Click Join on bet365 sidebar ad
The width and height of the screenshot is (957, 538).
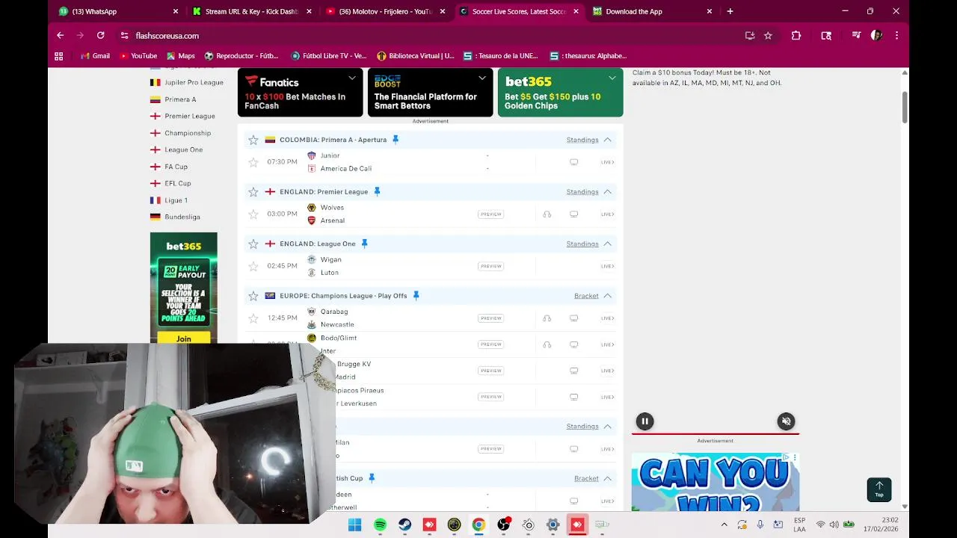point(184,338)
